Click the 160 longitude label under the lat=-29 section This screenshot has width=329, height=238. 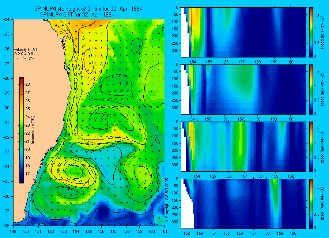click(x=290, y=119)
